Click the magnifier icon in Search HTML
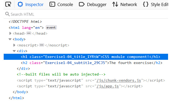This screenshot has width=172, height=102. pos(7,14)
